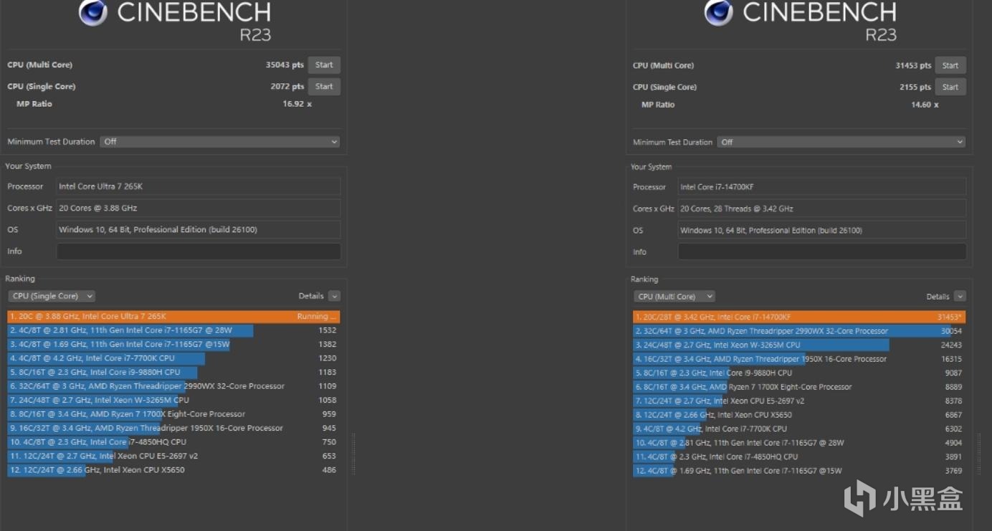Click the 2072 pts Single Core score
The height and width of the screenshot is (531, 992).
click(x=287, y=86)
